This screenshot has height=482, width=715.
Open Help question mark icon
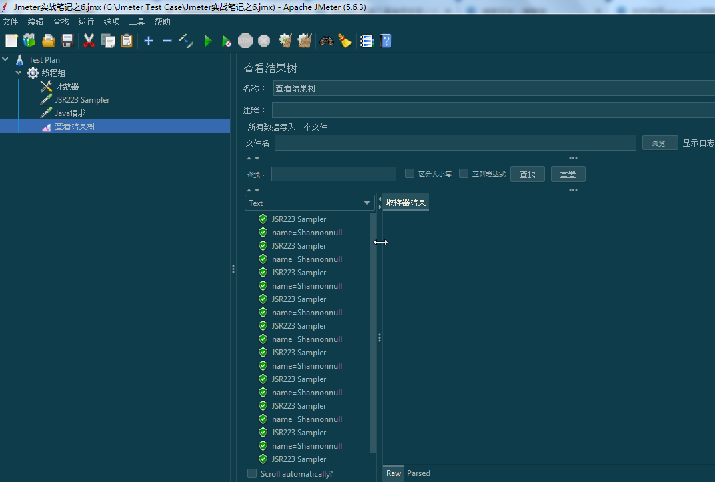point(386,41)
